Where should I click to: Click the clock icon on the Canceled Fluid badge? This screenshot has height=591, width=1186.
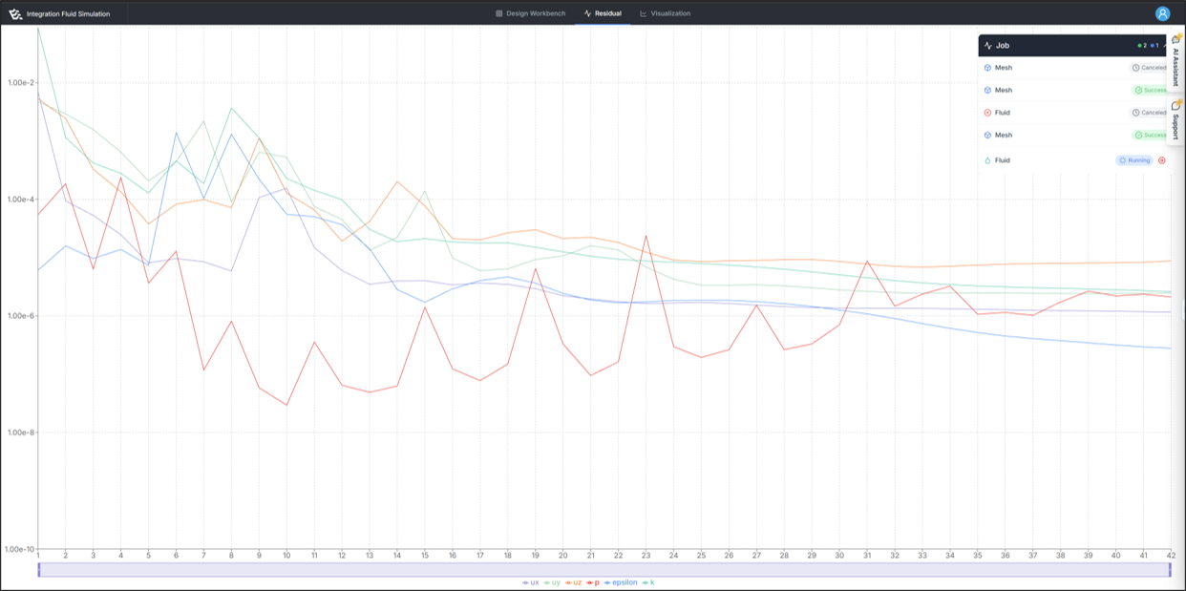(x=1135, y=112)
